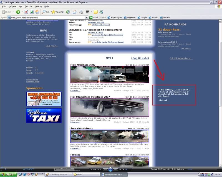The width and height of the screenshot is (222, 177).
Task: Click the page vertical scrollbar down arrow
Action: (x=220, y=166)
